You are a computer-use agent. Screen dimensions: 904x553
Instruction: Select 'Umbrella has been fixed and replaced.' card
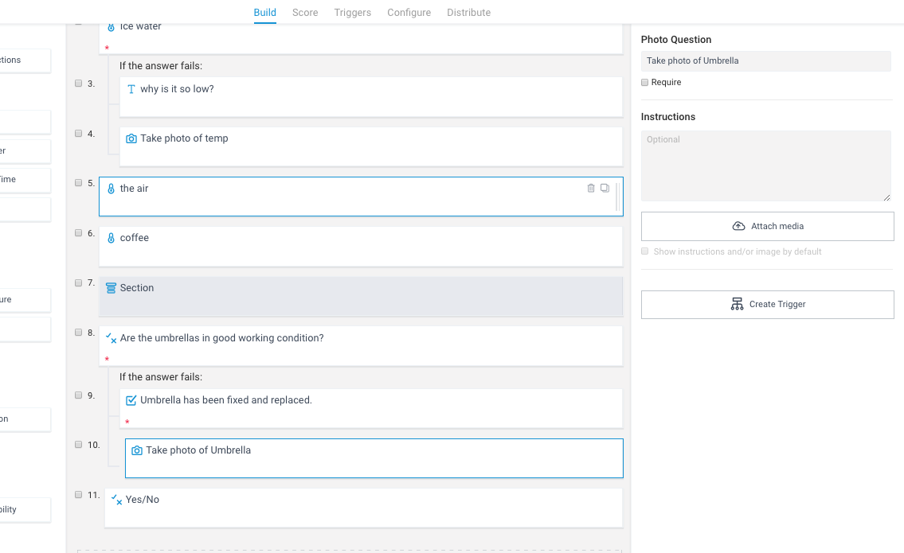click(371, 408)
